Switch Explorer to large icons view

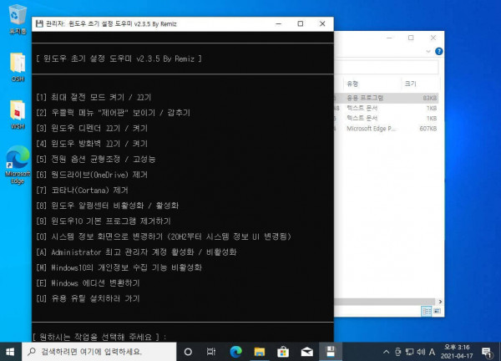[437, 311]
